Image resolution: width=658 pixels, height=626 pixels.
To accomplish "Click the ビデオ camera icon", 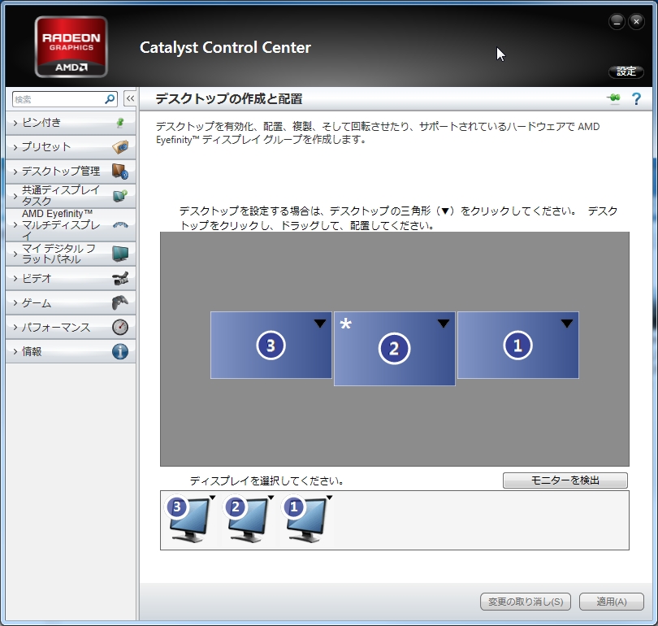I will (120, 278).
